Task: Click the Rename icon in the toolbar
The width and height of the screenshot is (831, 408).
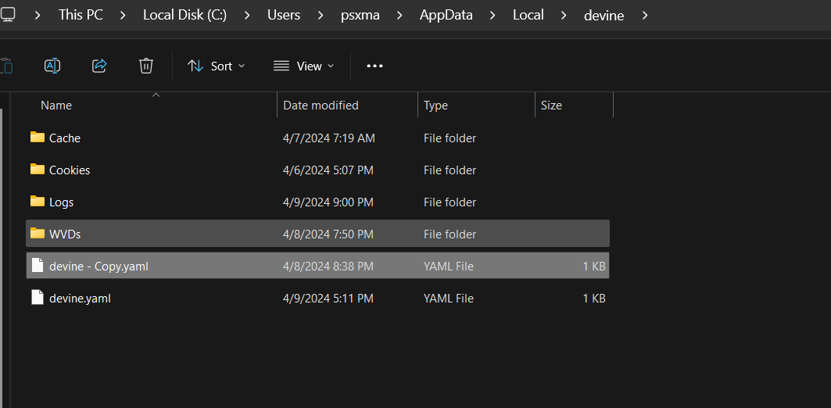Action: 52,66
